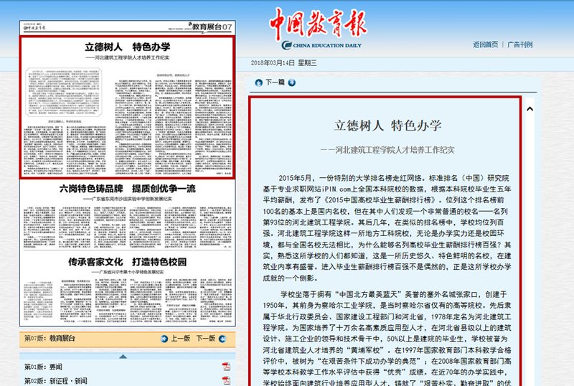Go to 下一版 next page
The width and height of the screenshot is (574, 386).
(x=206, y=339)
